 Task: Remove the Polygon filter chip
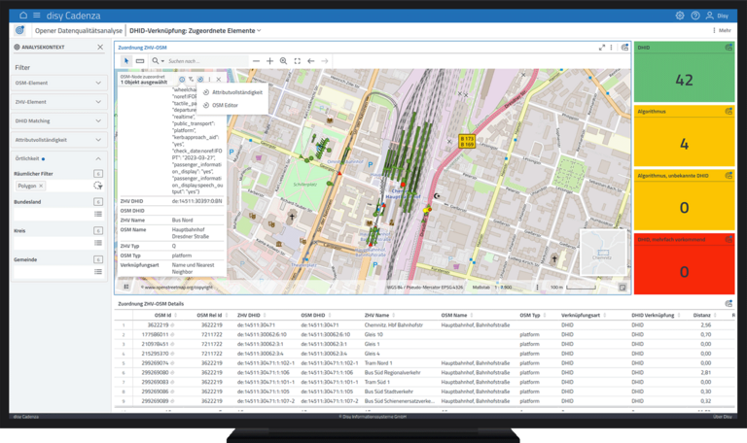click(x=43, y=185)
